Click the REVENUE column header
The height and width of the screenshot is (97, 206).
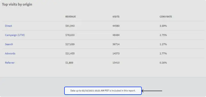[71, 17]
